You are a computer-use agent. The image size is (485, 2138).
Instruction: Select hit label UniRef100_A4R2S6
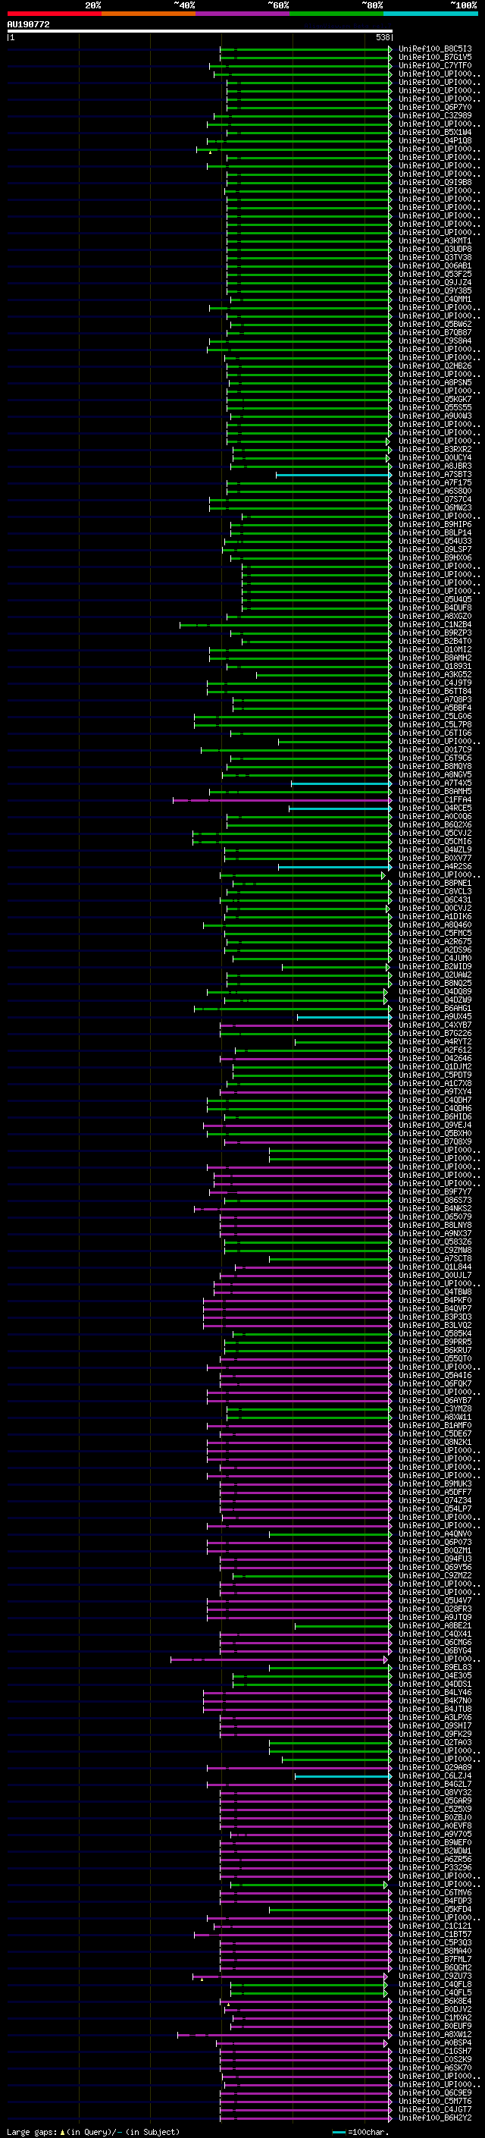click(435, 866)
